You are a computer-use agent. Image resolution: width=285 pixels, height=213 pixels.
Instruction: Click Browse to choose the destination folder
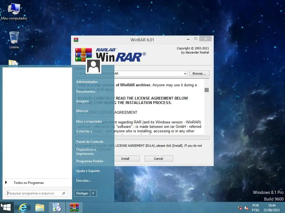tap(199, 73)
